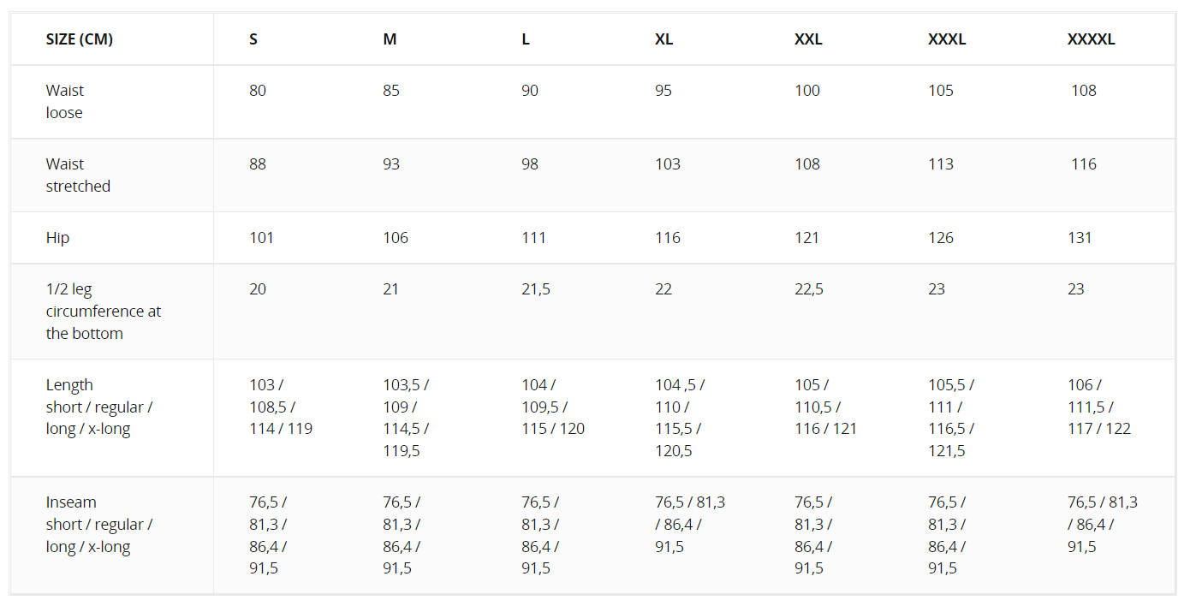
Task: Click waist stretched value 116 for XXXXL
Action: click(x=1084, y=164)
